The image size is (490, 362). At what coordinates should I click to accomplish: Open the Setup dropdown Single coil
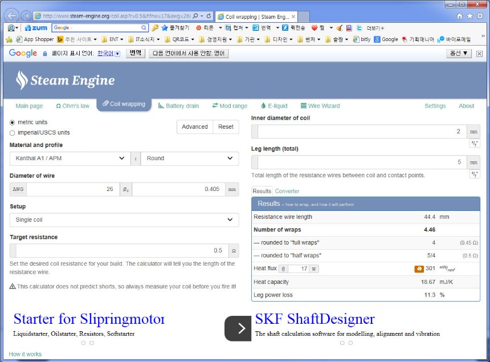click(124, 219)
